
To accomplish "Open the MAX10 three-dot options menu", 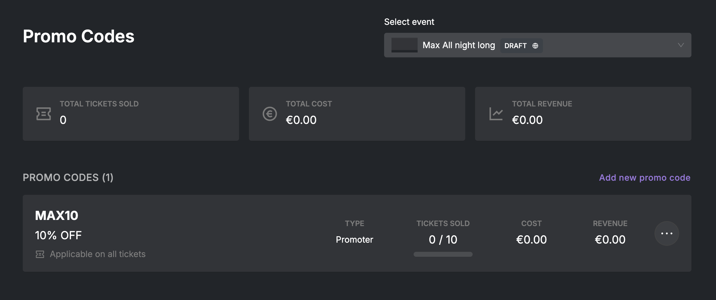I will coord(667,233).
